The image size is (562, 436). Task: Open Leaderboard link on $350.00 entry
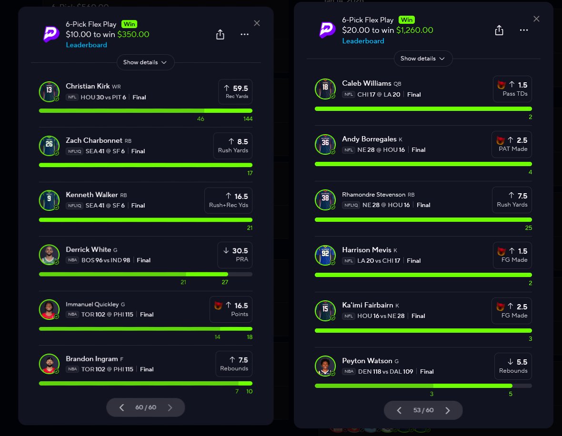click(x=86, y=45)
